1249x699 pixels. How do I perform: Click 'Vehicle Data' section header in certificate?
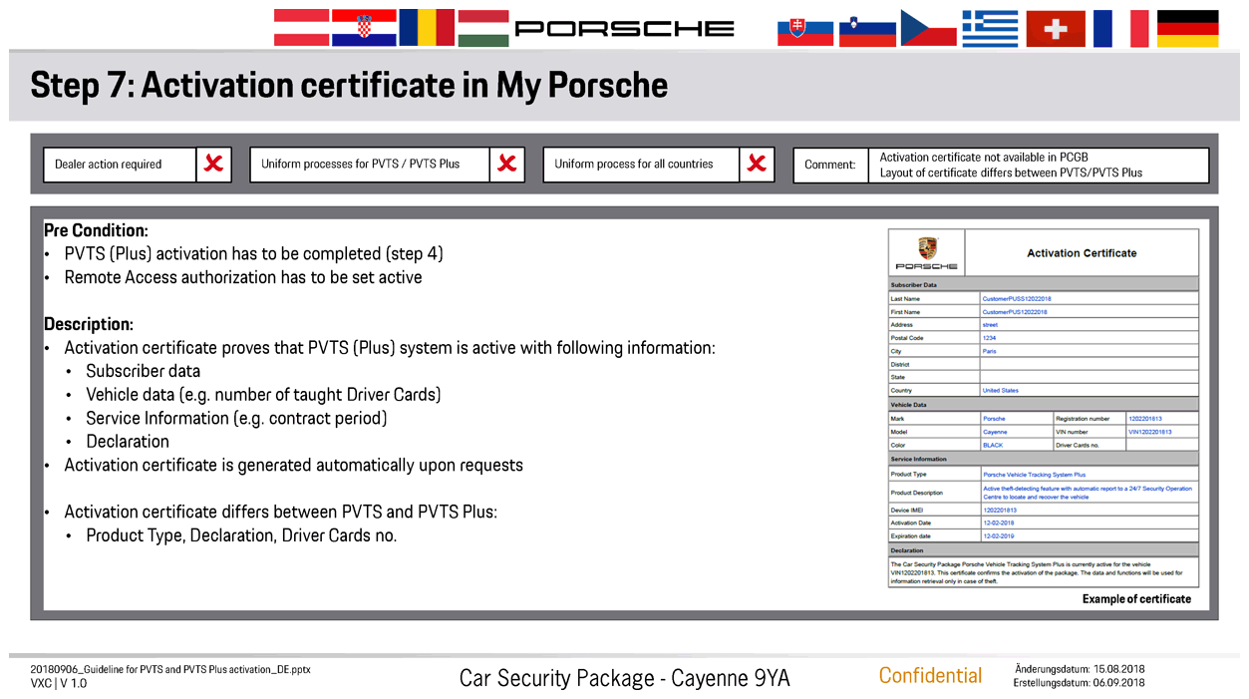(x=909, y=405)
